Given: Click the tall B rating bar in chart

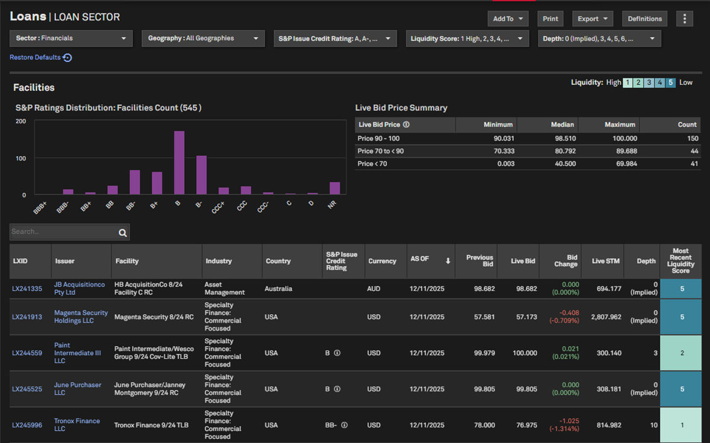Looking at the screenshot, I should pyautogui.click(x=179, y=163).
